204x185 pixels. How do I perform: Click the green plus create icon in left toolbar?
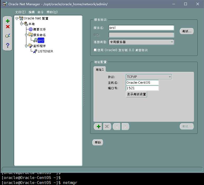[8, 21]
